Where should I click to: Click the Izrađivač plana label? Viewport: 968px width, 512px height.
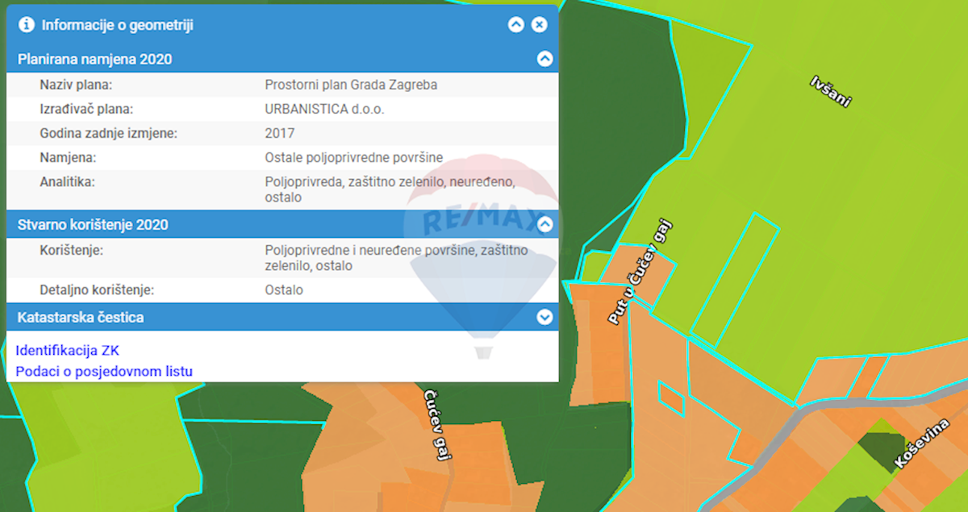(x=86, y=109)
